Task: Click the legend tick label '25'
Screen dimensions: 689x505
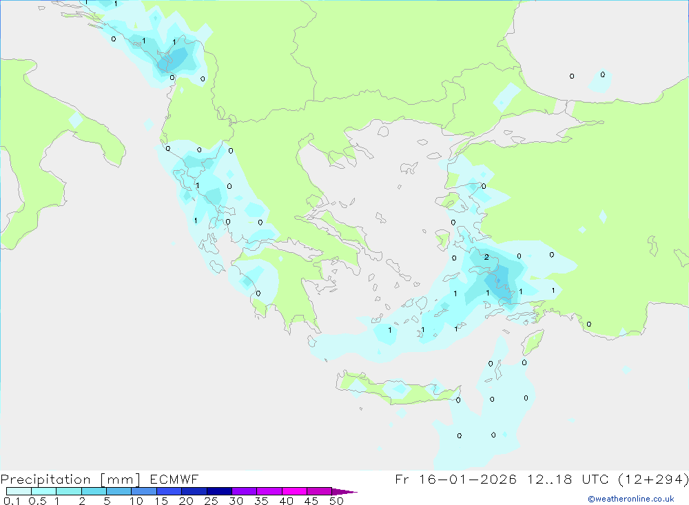Action: [x=212, y=501]
